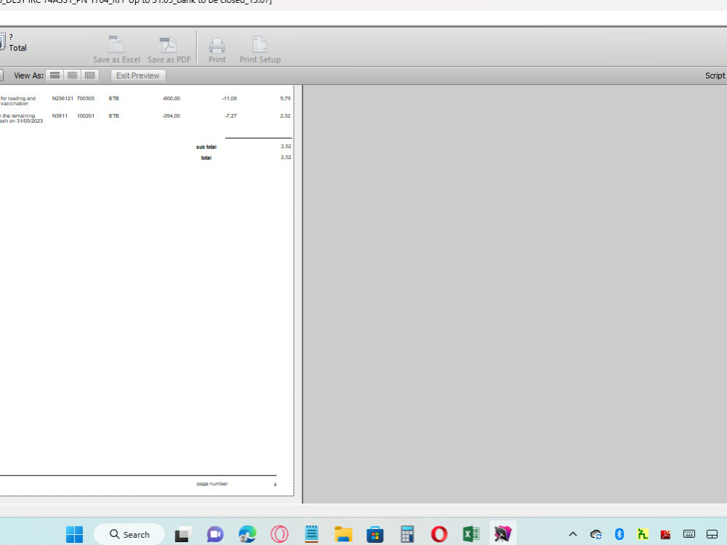727x545 pixels.
Task: Open the red Opera browser icon
Action: [439, 534]
